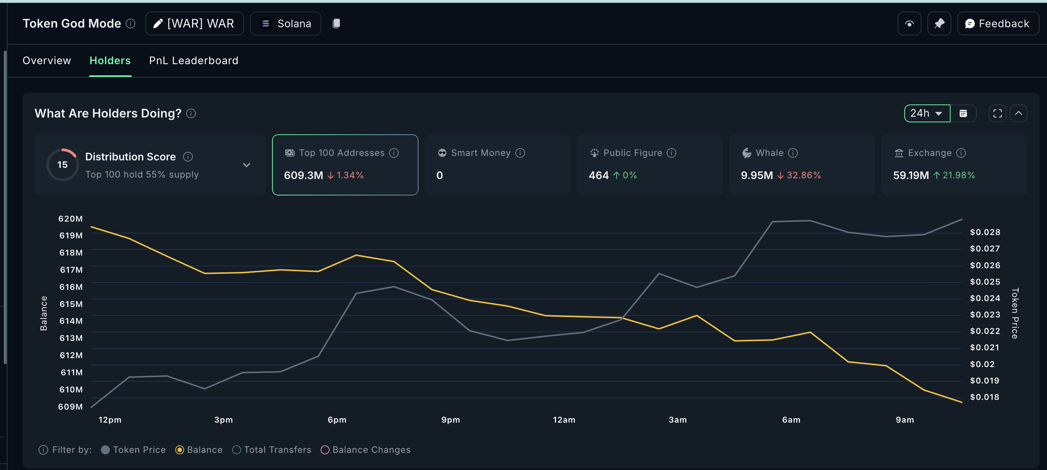This screenshot has width=1047, height=470.
Task: Expand the Distribution Score chevron
Action: point(246,165)
